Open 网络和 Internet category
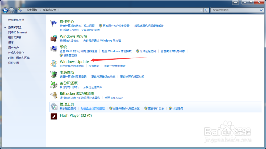The height and width of the screenshot is (149, 266). click(18, 32)
